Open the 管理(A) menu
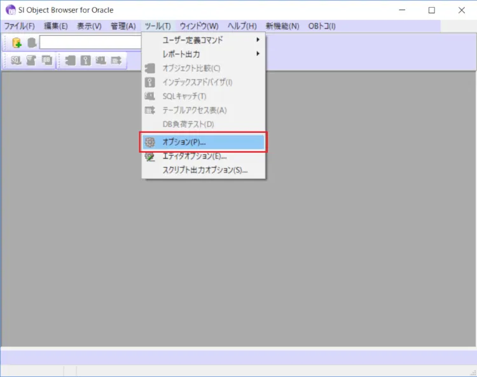The width and height of the screenshot is (477, 377). (x=123, y=26)
